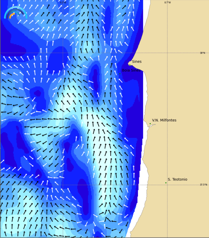Click the 9.2°W longitude label
The height and width of the screenshot is (238, 209).
click(63, 2)
